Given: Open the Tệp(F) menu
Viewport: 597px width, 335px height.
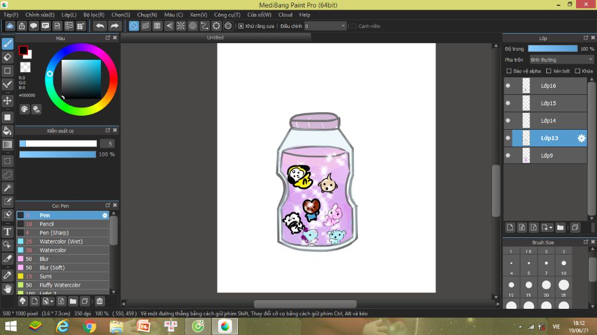Looking at the screenshot, I should 11,15.
